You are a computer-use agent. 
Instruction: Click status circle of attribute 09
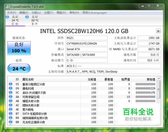(11, 88)
